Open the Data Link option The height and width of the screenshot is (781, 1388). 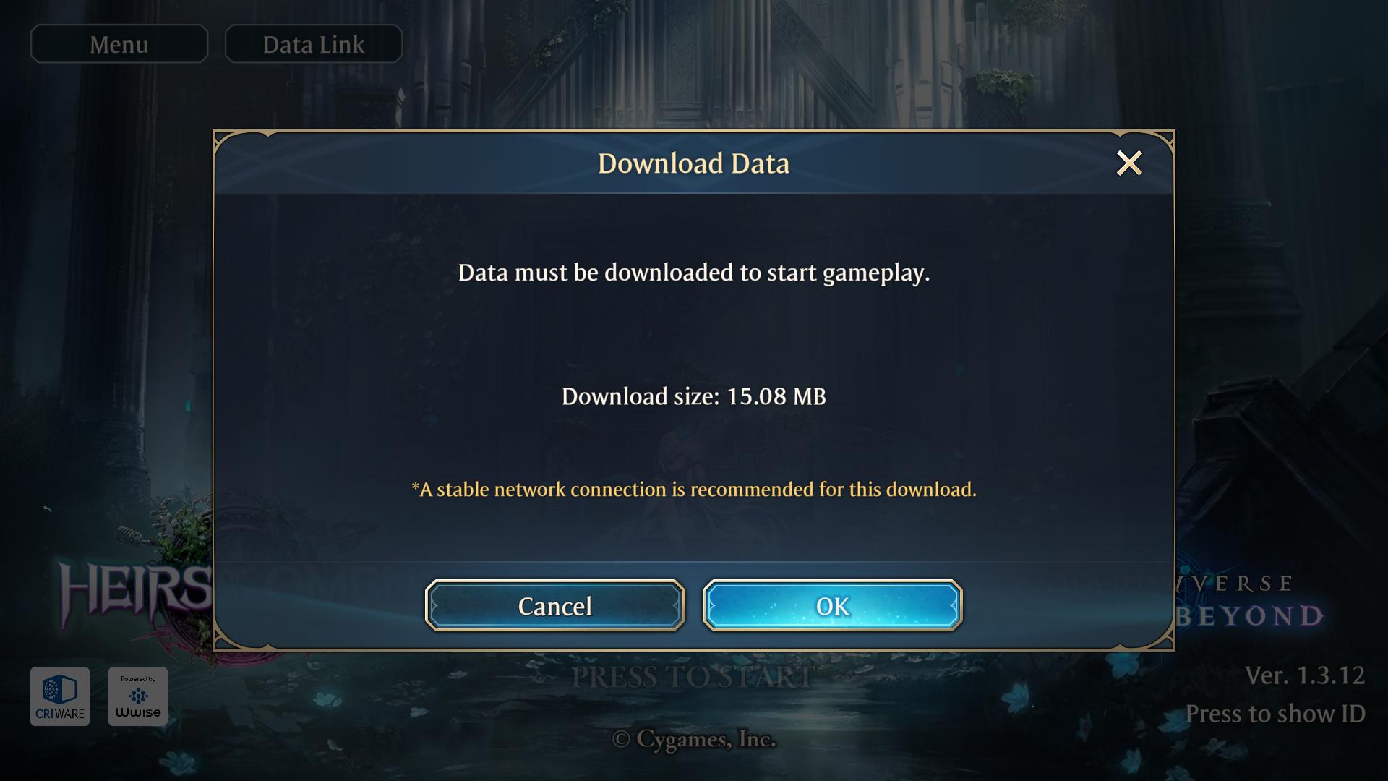(314, 44)
